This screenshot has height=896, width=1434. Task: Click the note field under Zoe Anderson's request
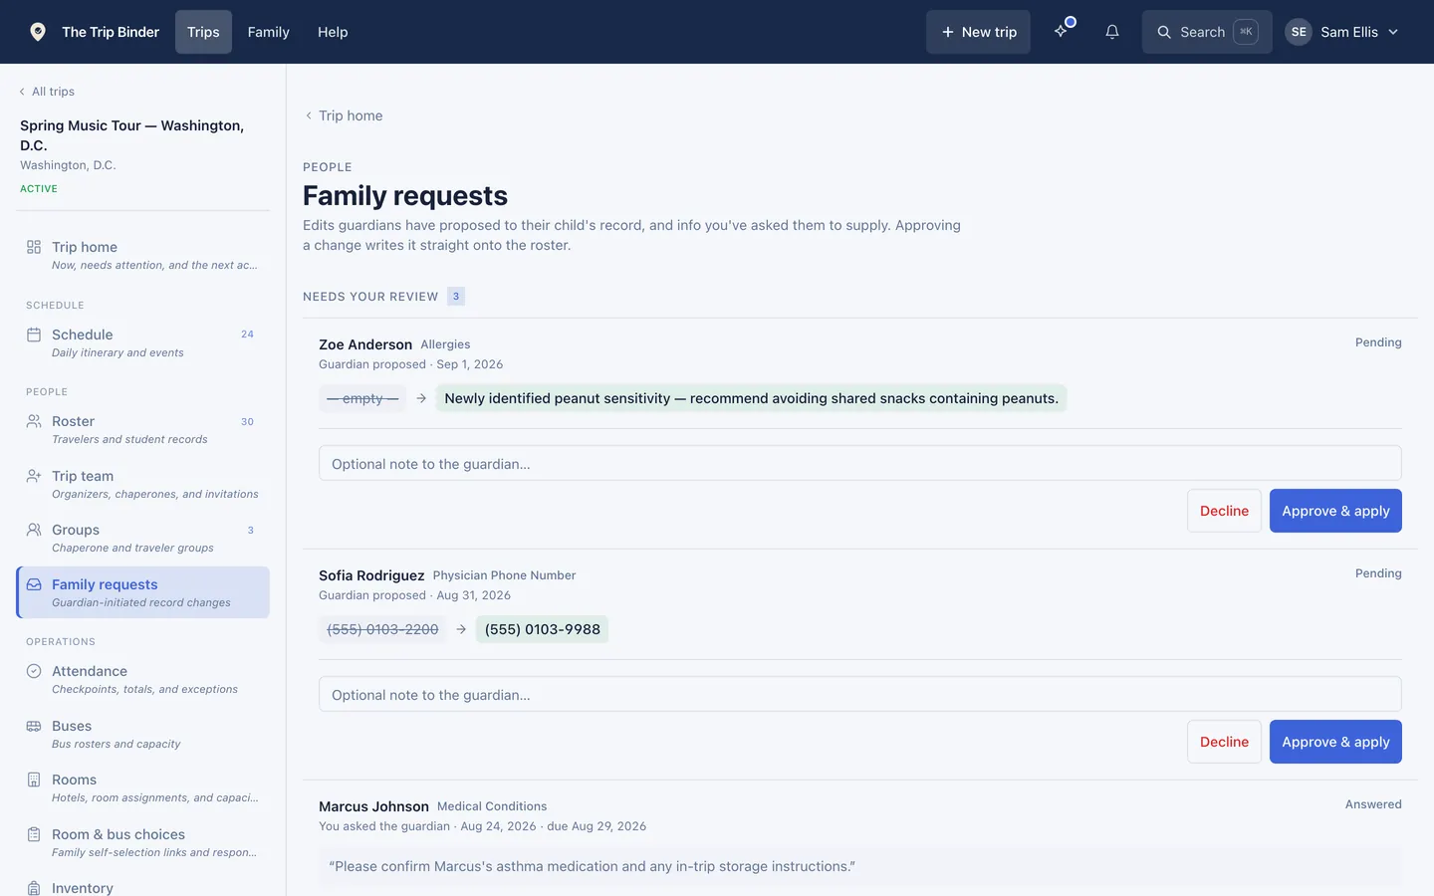860,463
